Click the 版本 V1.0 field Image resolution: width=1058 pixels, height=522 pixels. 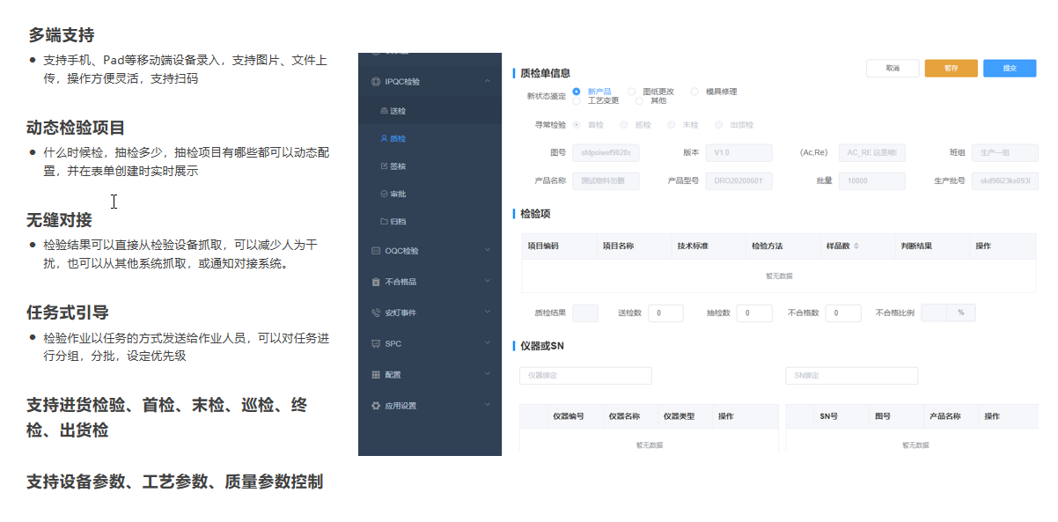point(738,153)
